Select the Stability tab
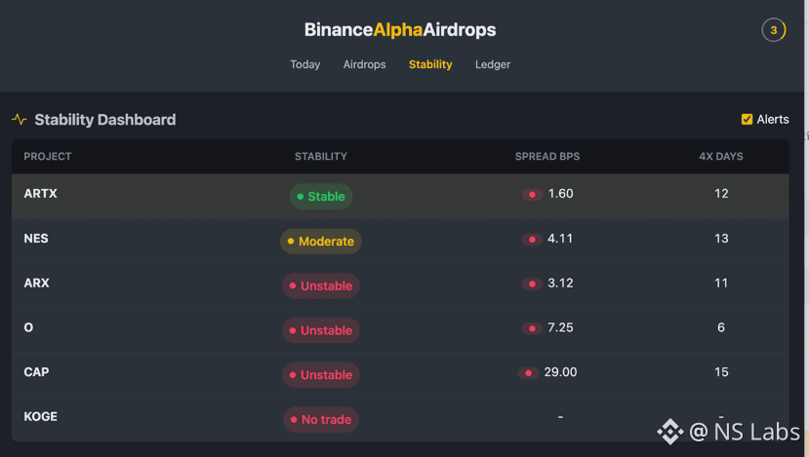The width and height of the screenshot is (809, 457). click(430, 64)
